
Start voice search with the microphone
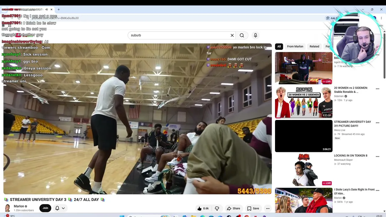[255, 35]
